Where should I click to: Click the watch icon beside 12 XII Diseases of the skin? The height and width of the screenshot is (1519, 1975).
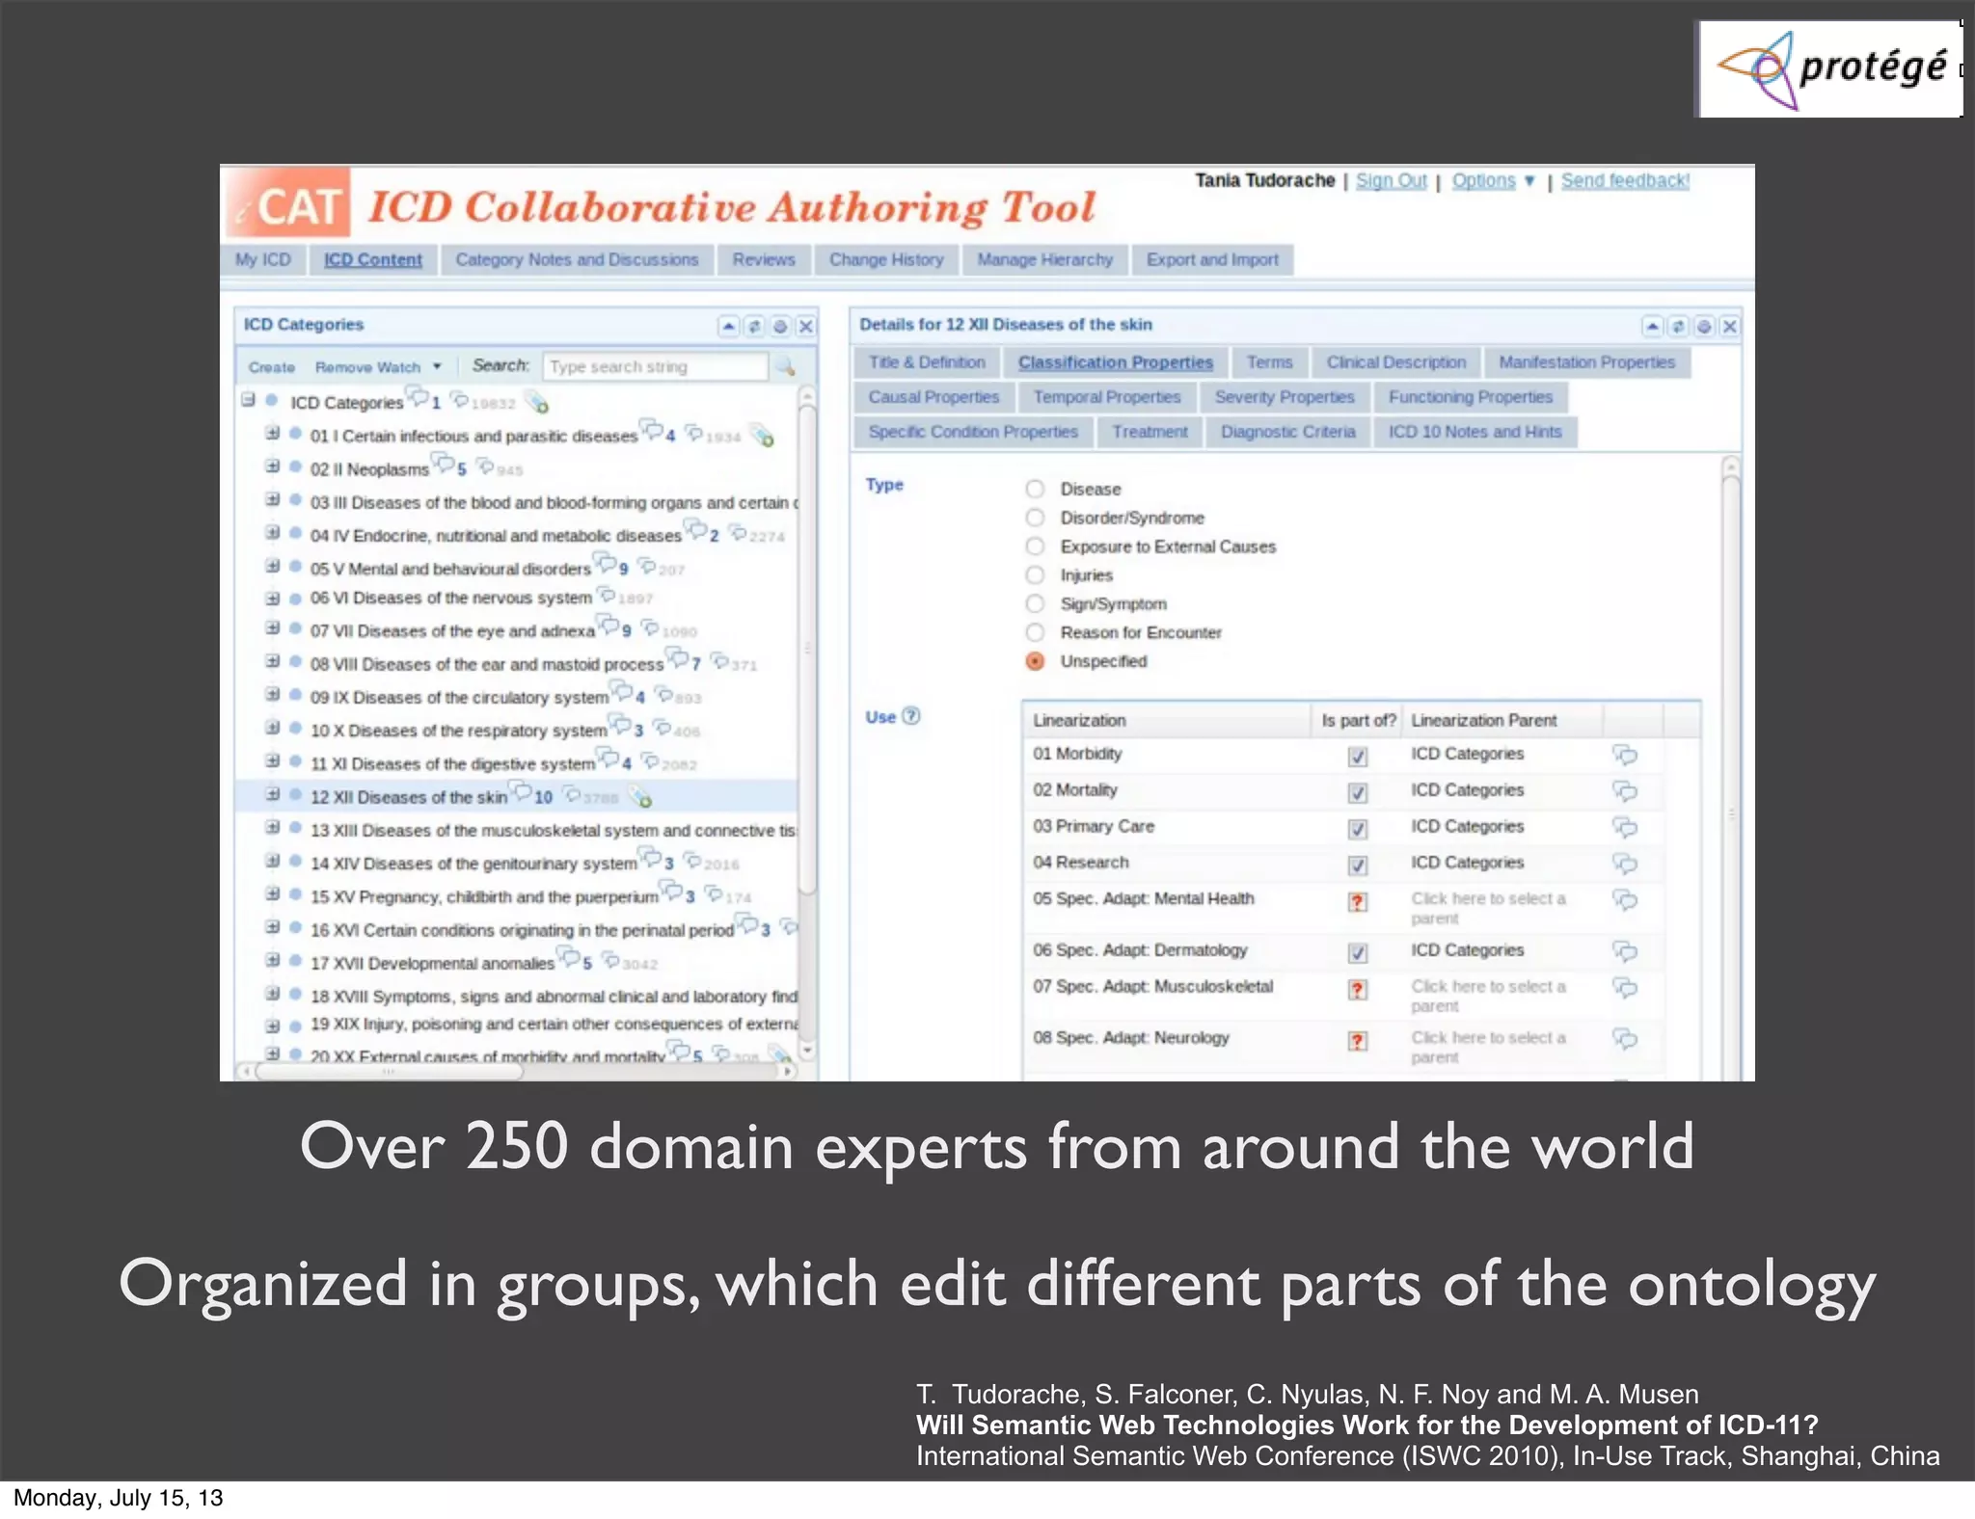[641, 797]
